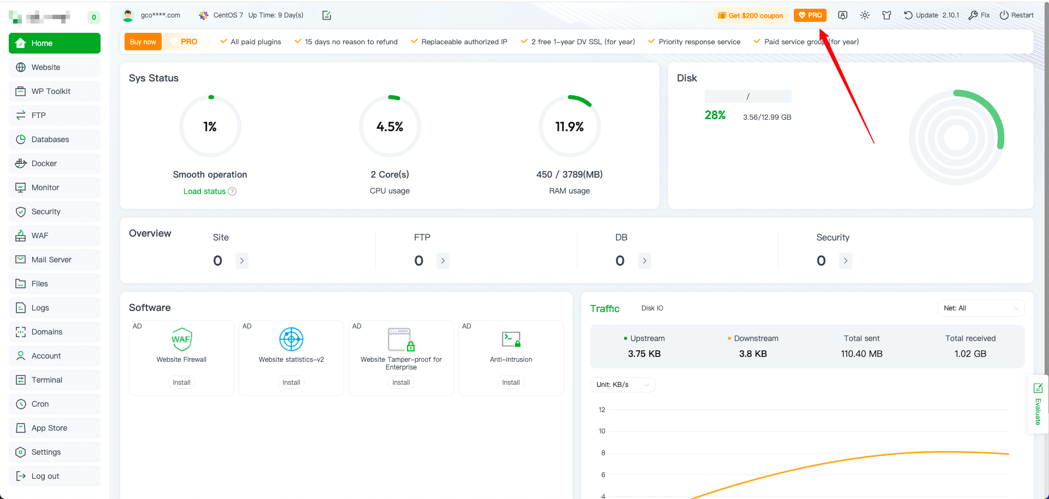This screenshot has height=499, width=1049.
Task: Switch to the Disk IO tab
Action: click(x=652, y=308)
